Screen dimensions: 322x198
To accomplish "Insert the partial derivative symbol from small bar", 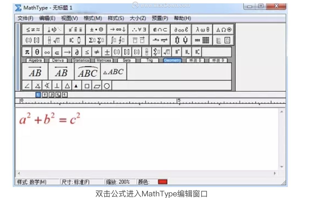I will point(77,52).
